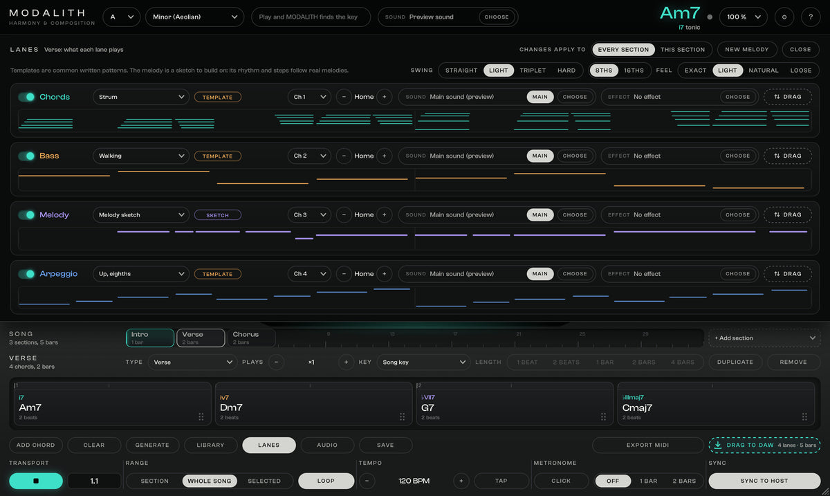Click the Tap tempo button

(501, 481)
